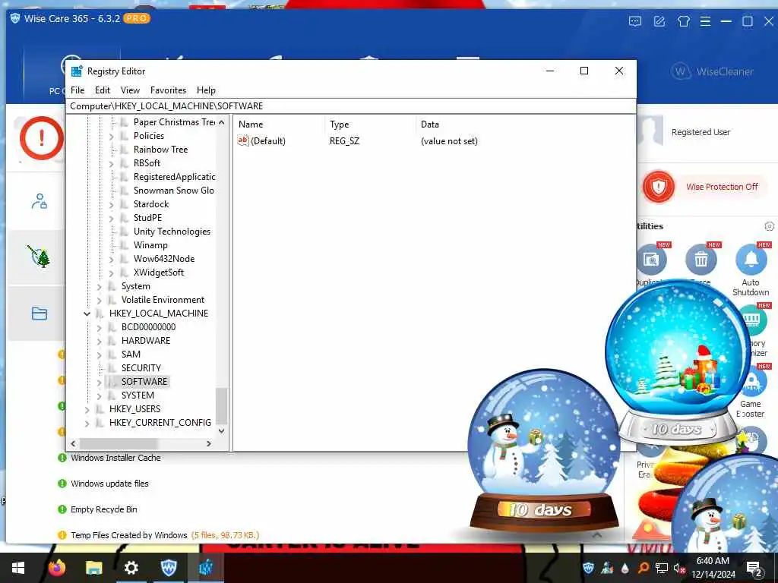Open Wise Care 365 feedback chat icon
Screen dimensions: 778x583
pos(635,21)
